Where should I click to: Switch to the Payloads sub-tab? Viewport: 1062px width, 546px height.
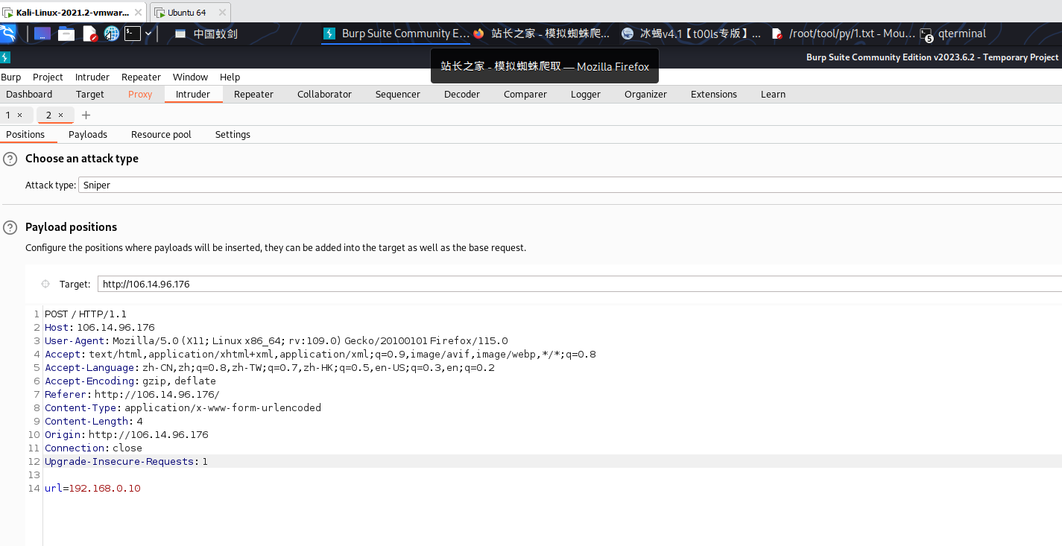(x=88, y=134)
